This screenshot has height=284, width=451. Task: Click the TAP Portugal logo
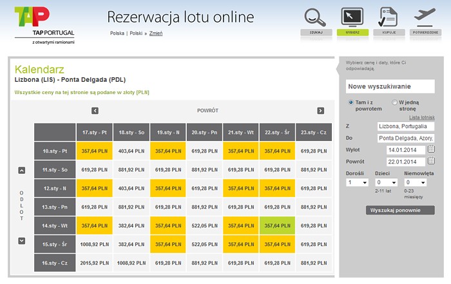tap(44, 26)
